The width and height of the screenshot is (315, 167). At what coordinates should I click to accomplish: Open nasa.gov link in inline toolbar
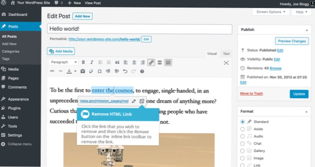(x=104, y=101)
